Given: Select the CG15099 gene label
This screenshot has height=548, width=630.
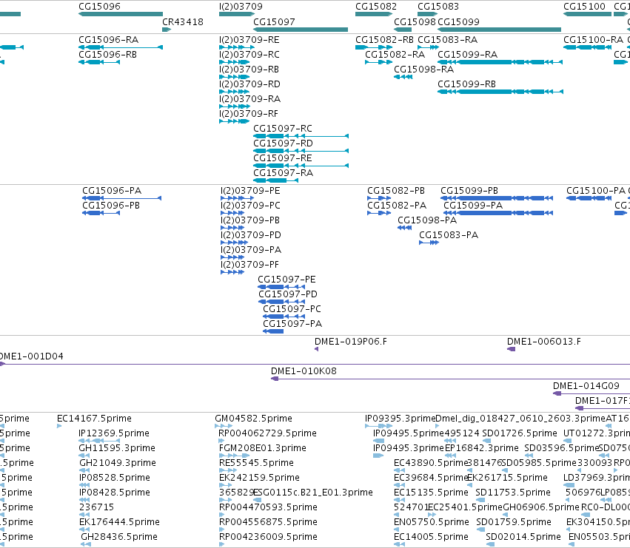Looking at the screenshot, I should point(458,22).
